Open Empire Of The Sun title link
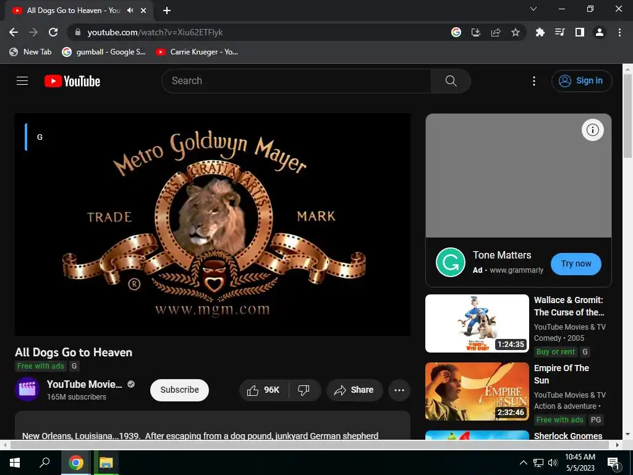This screenshot has width=633, height=475. pyautogui.click(x=561, y=374)
